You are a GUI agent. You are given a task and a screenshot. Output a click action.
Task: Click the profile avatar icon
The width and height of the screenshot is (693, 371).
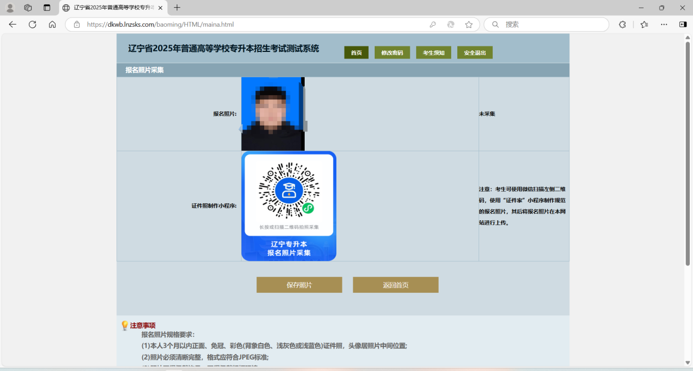(x=10, y=8)
